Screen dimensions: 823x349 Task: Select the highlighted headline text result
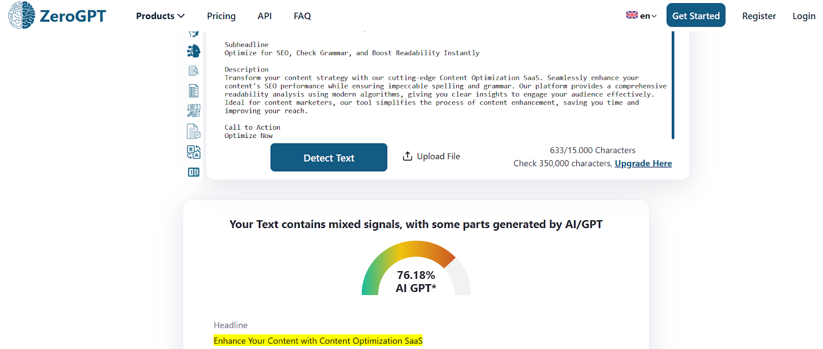(x=318, y=340)
